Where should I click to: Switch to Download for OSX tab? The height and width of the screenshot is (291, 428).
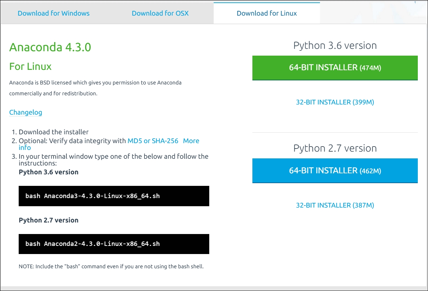[x=160, y=14]
